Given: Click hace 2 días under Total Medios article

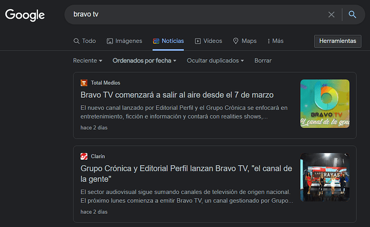Looking at the screenshot, I should point(94,128).
